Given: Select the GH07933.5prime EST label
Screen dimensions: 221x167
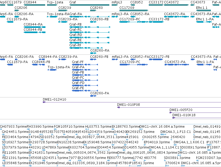Looking at the screenshot, I should click(13, 127).
